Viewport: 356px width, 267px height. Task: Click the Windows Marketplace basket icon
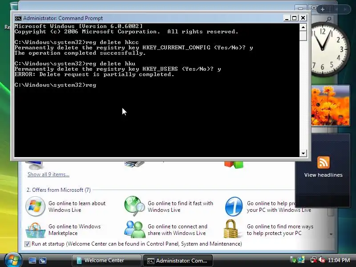35,230
